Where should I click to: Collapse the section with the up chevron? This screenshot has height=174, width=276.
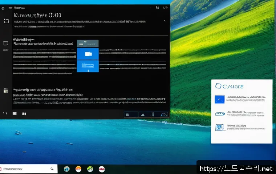164,21
